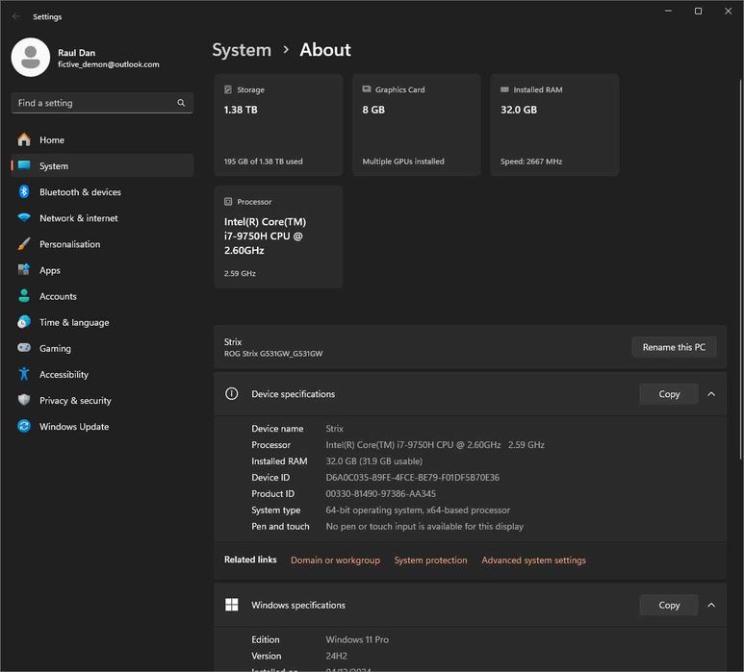The width and height of the screenshot is (744, 672).
Task: Maximize the Settings window
Action: pos(698,11)
